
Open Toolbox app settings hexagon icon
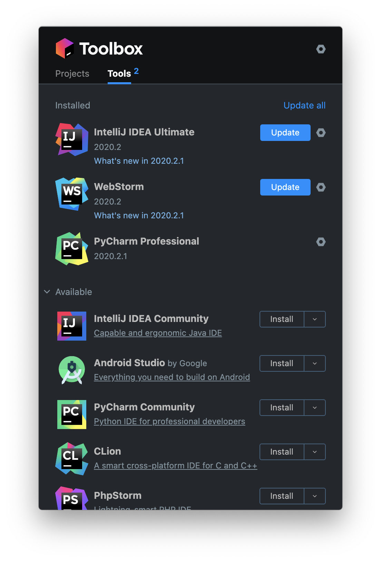pos(321,49)
